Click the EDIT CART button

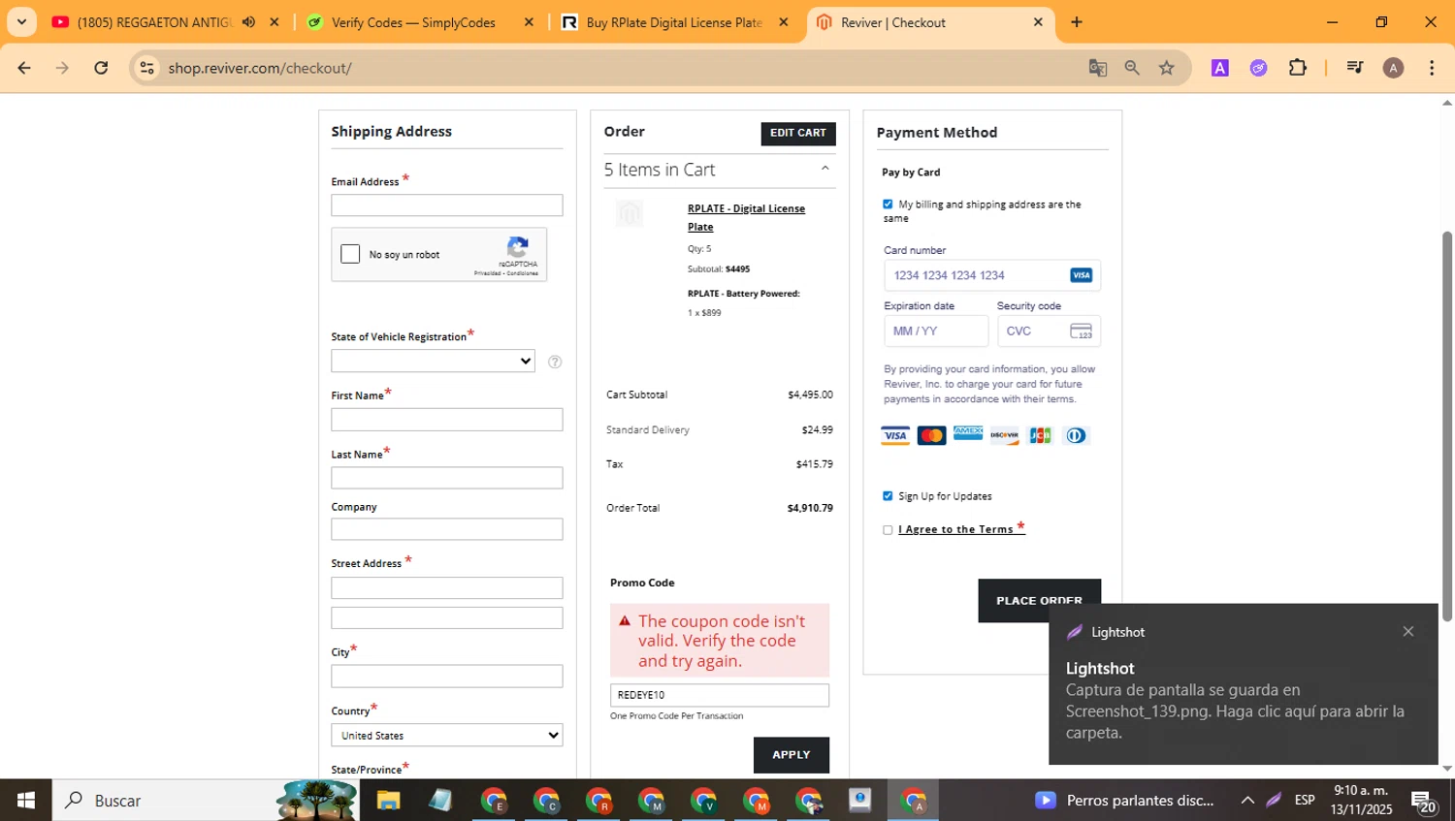(x=798, y=133)
